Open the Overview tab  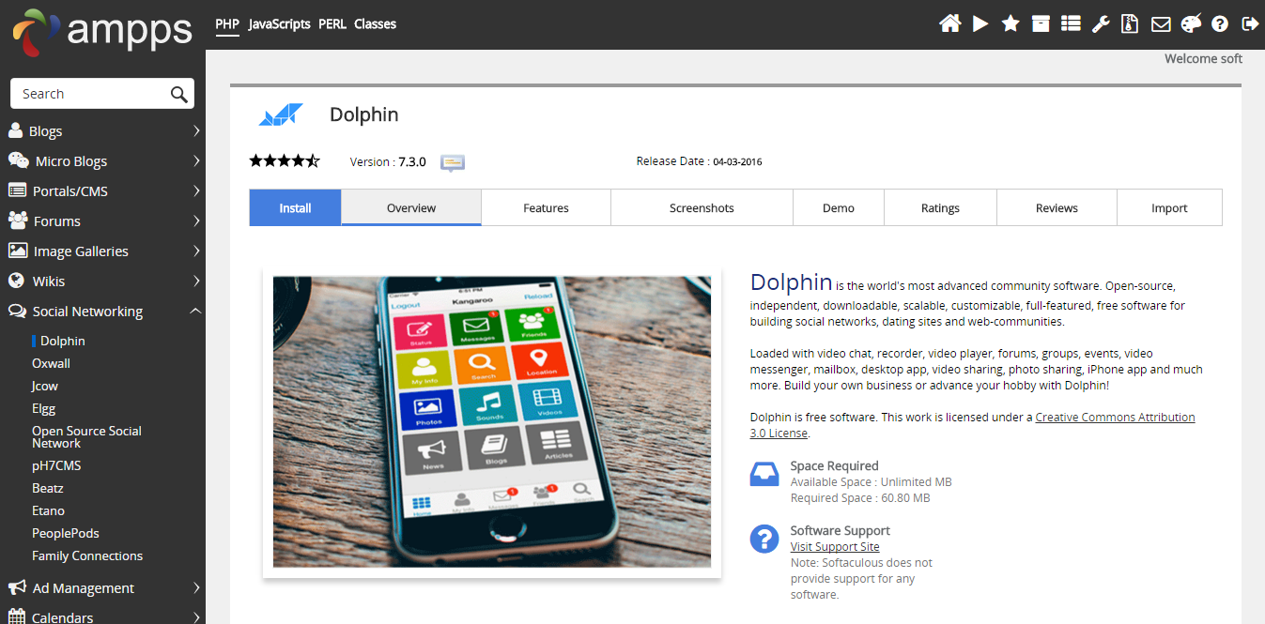click(411, 207)
